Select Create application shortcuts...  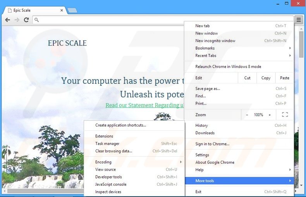(134, 125)
